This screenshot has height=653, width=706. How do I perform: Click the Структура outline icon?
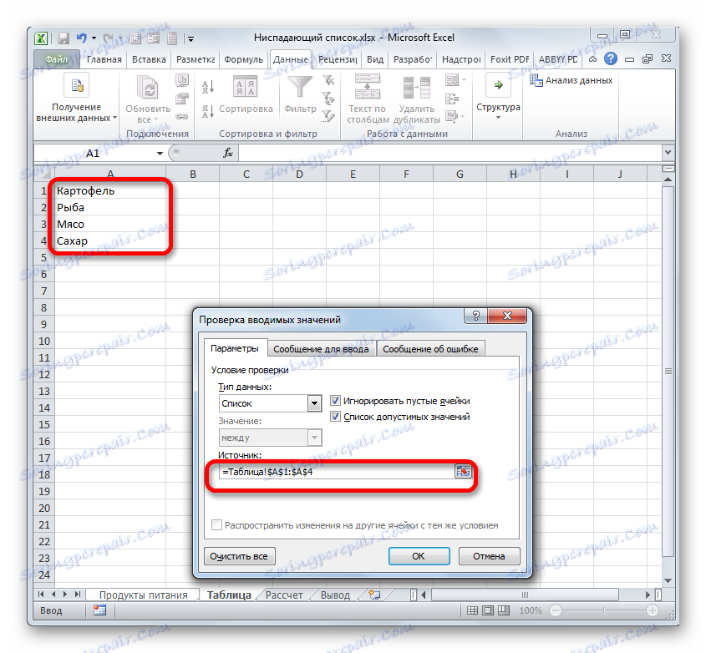click(498, 84)
